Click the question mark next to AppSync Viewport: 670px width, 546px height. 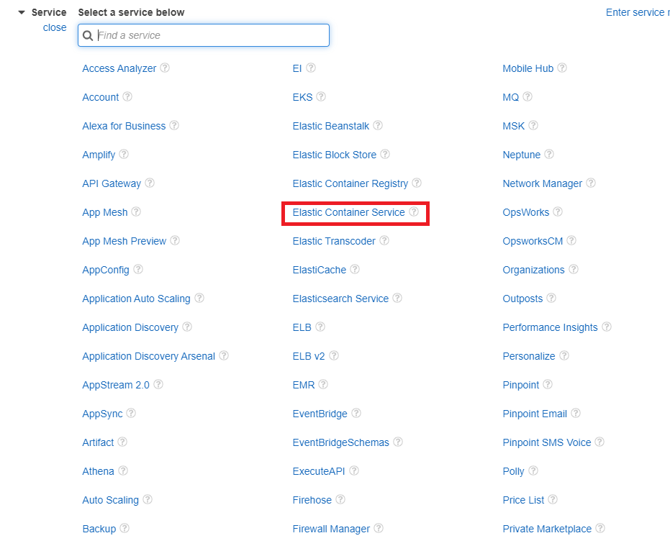point(131,413)
